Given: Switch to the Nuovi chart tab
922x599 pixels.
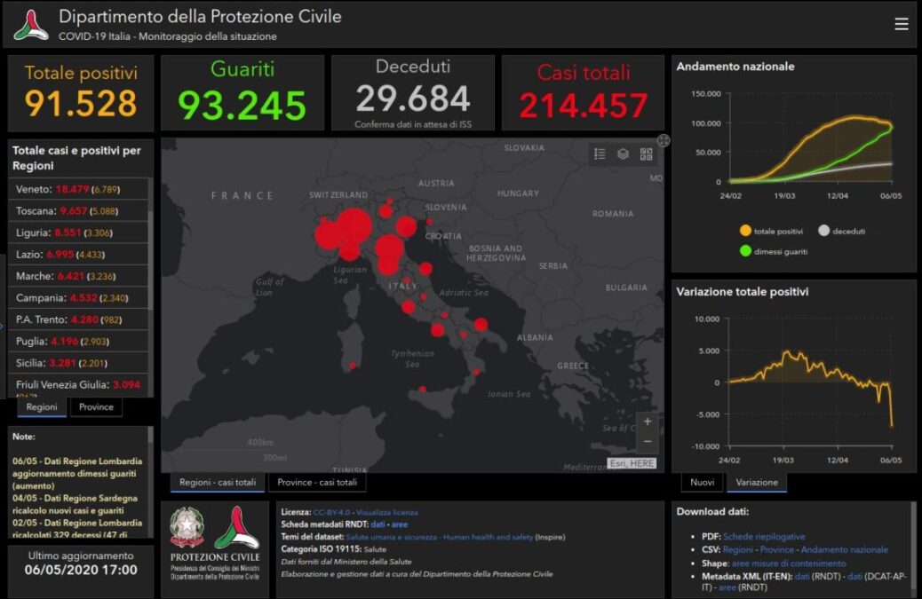Looking at the screenshot, I should pos(702,482).
